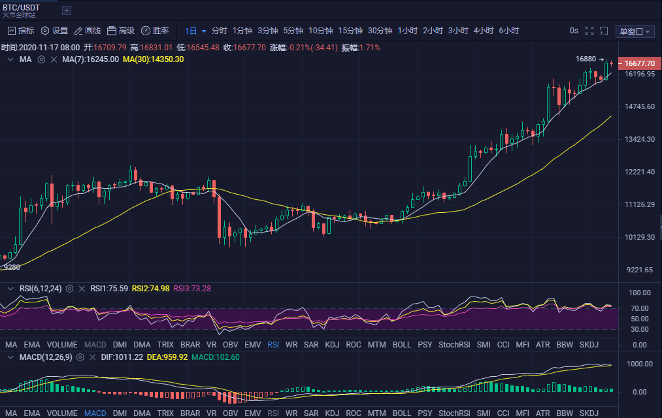Switch MACD panel to BBW indicator
662x418 pixels.
(565, 413)
